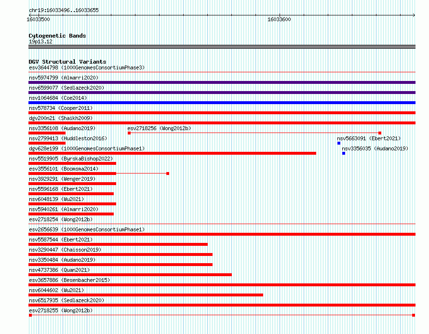Click the right end marker of esv3556101

coord(168,174)
